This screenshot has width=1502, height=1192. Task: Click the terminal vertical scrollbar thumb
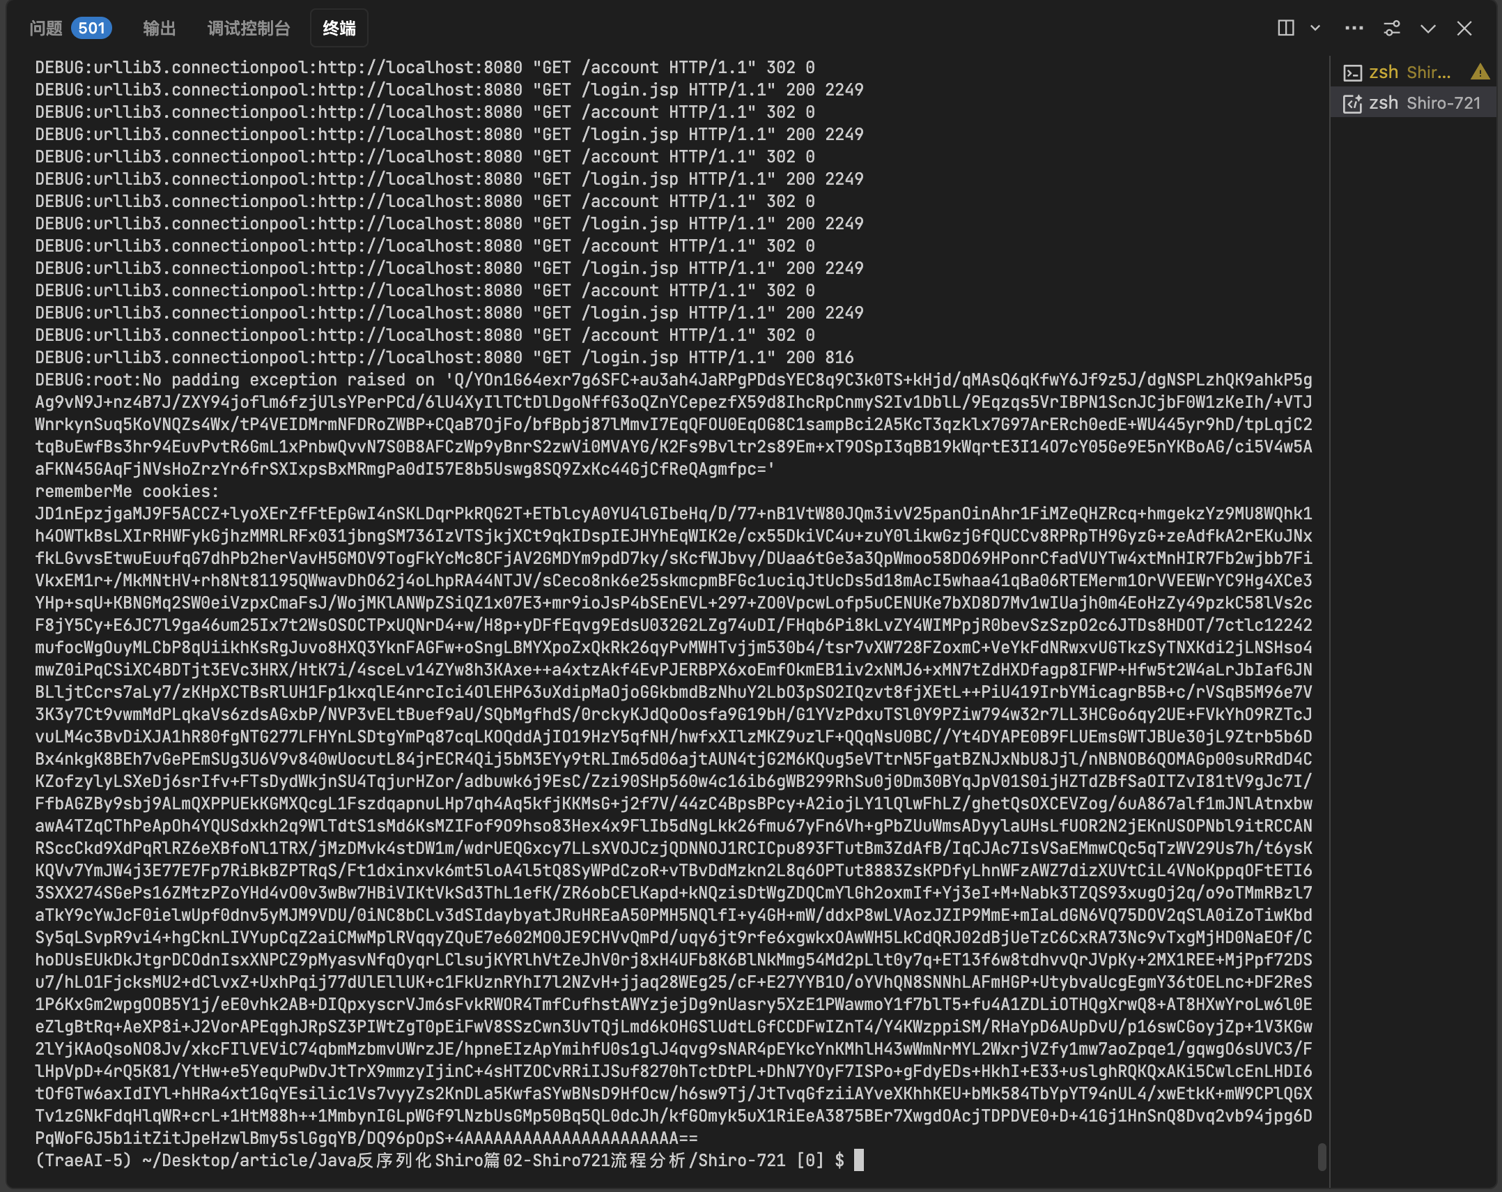pos(1322,1156)
